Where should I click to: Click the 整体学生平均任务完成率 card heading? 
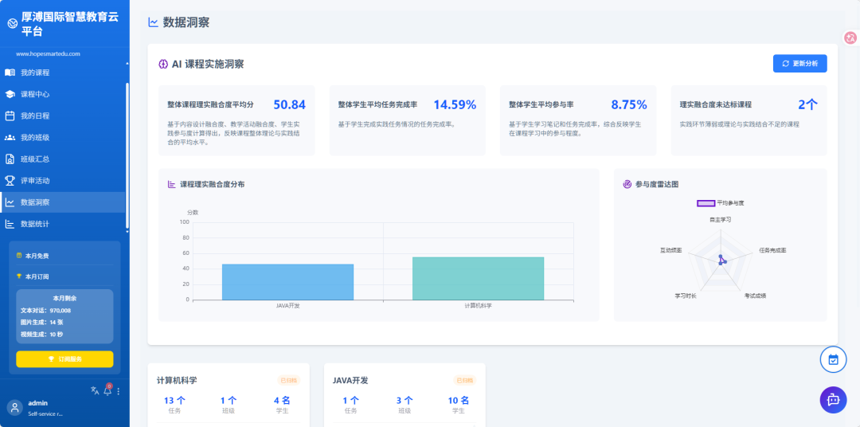pyautogui.click(x=378, y=104)
